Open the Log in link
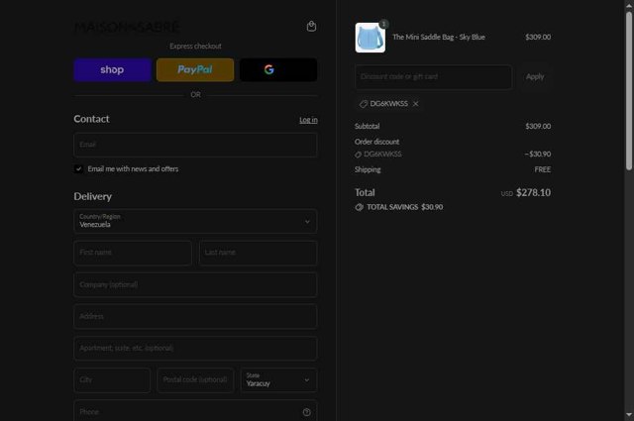This screenshot has width=634, height=421. 308,120
